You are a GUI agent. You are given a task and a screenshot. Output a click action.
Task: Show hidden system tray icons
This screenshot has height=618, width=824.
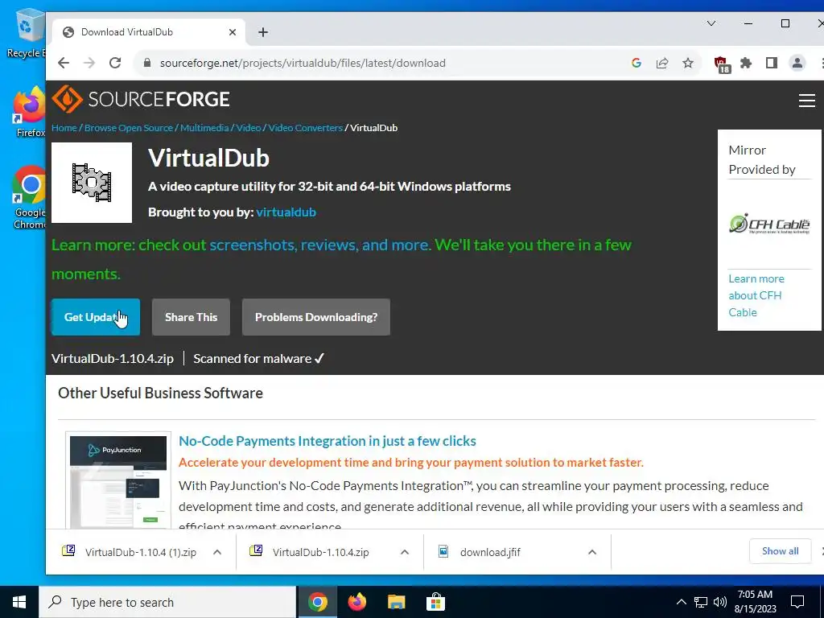[681, 602]
